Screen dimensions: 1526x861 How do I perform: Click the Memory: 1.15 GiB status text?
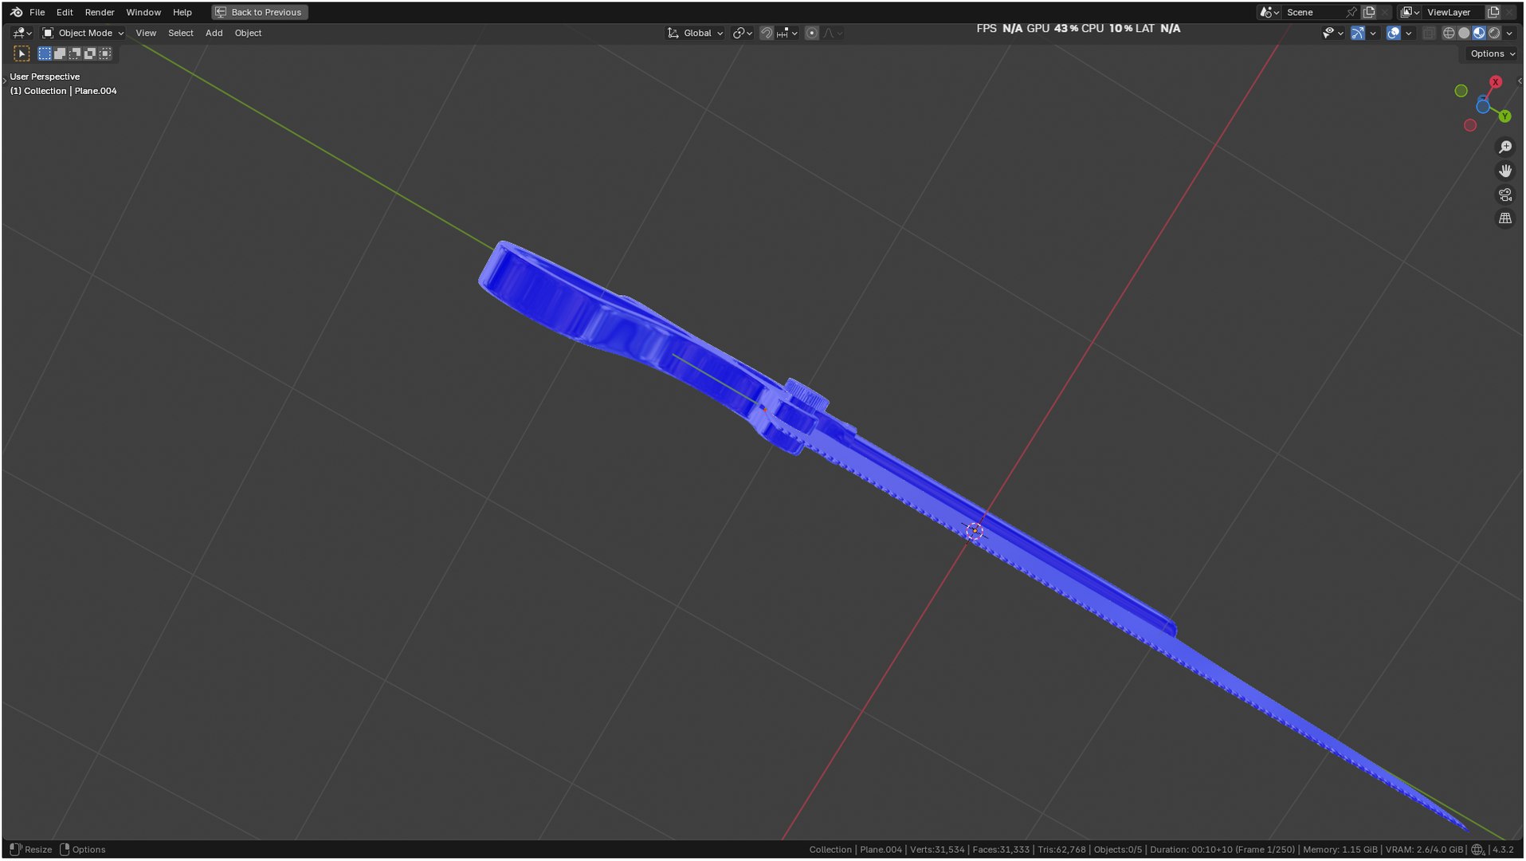click(1340, 850)
